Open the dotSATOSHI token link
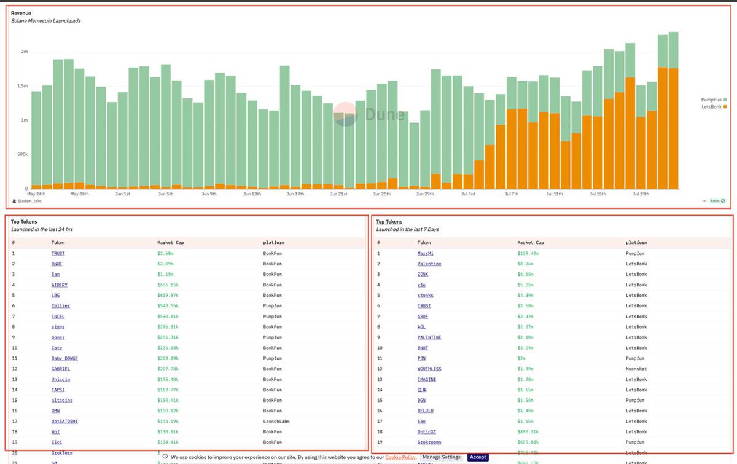Image resolution: width=737 pixels, height=464 pixels. 64,421
